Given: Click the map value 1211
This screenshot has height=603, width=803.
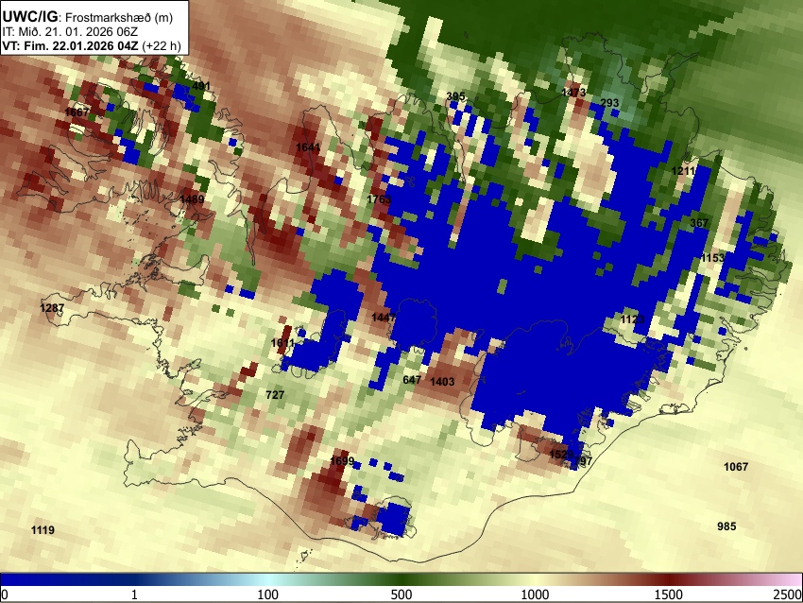Looking at the screenshot, I should coord(684,171).
